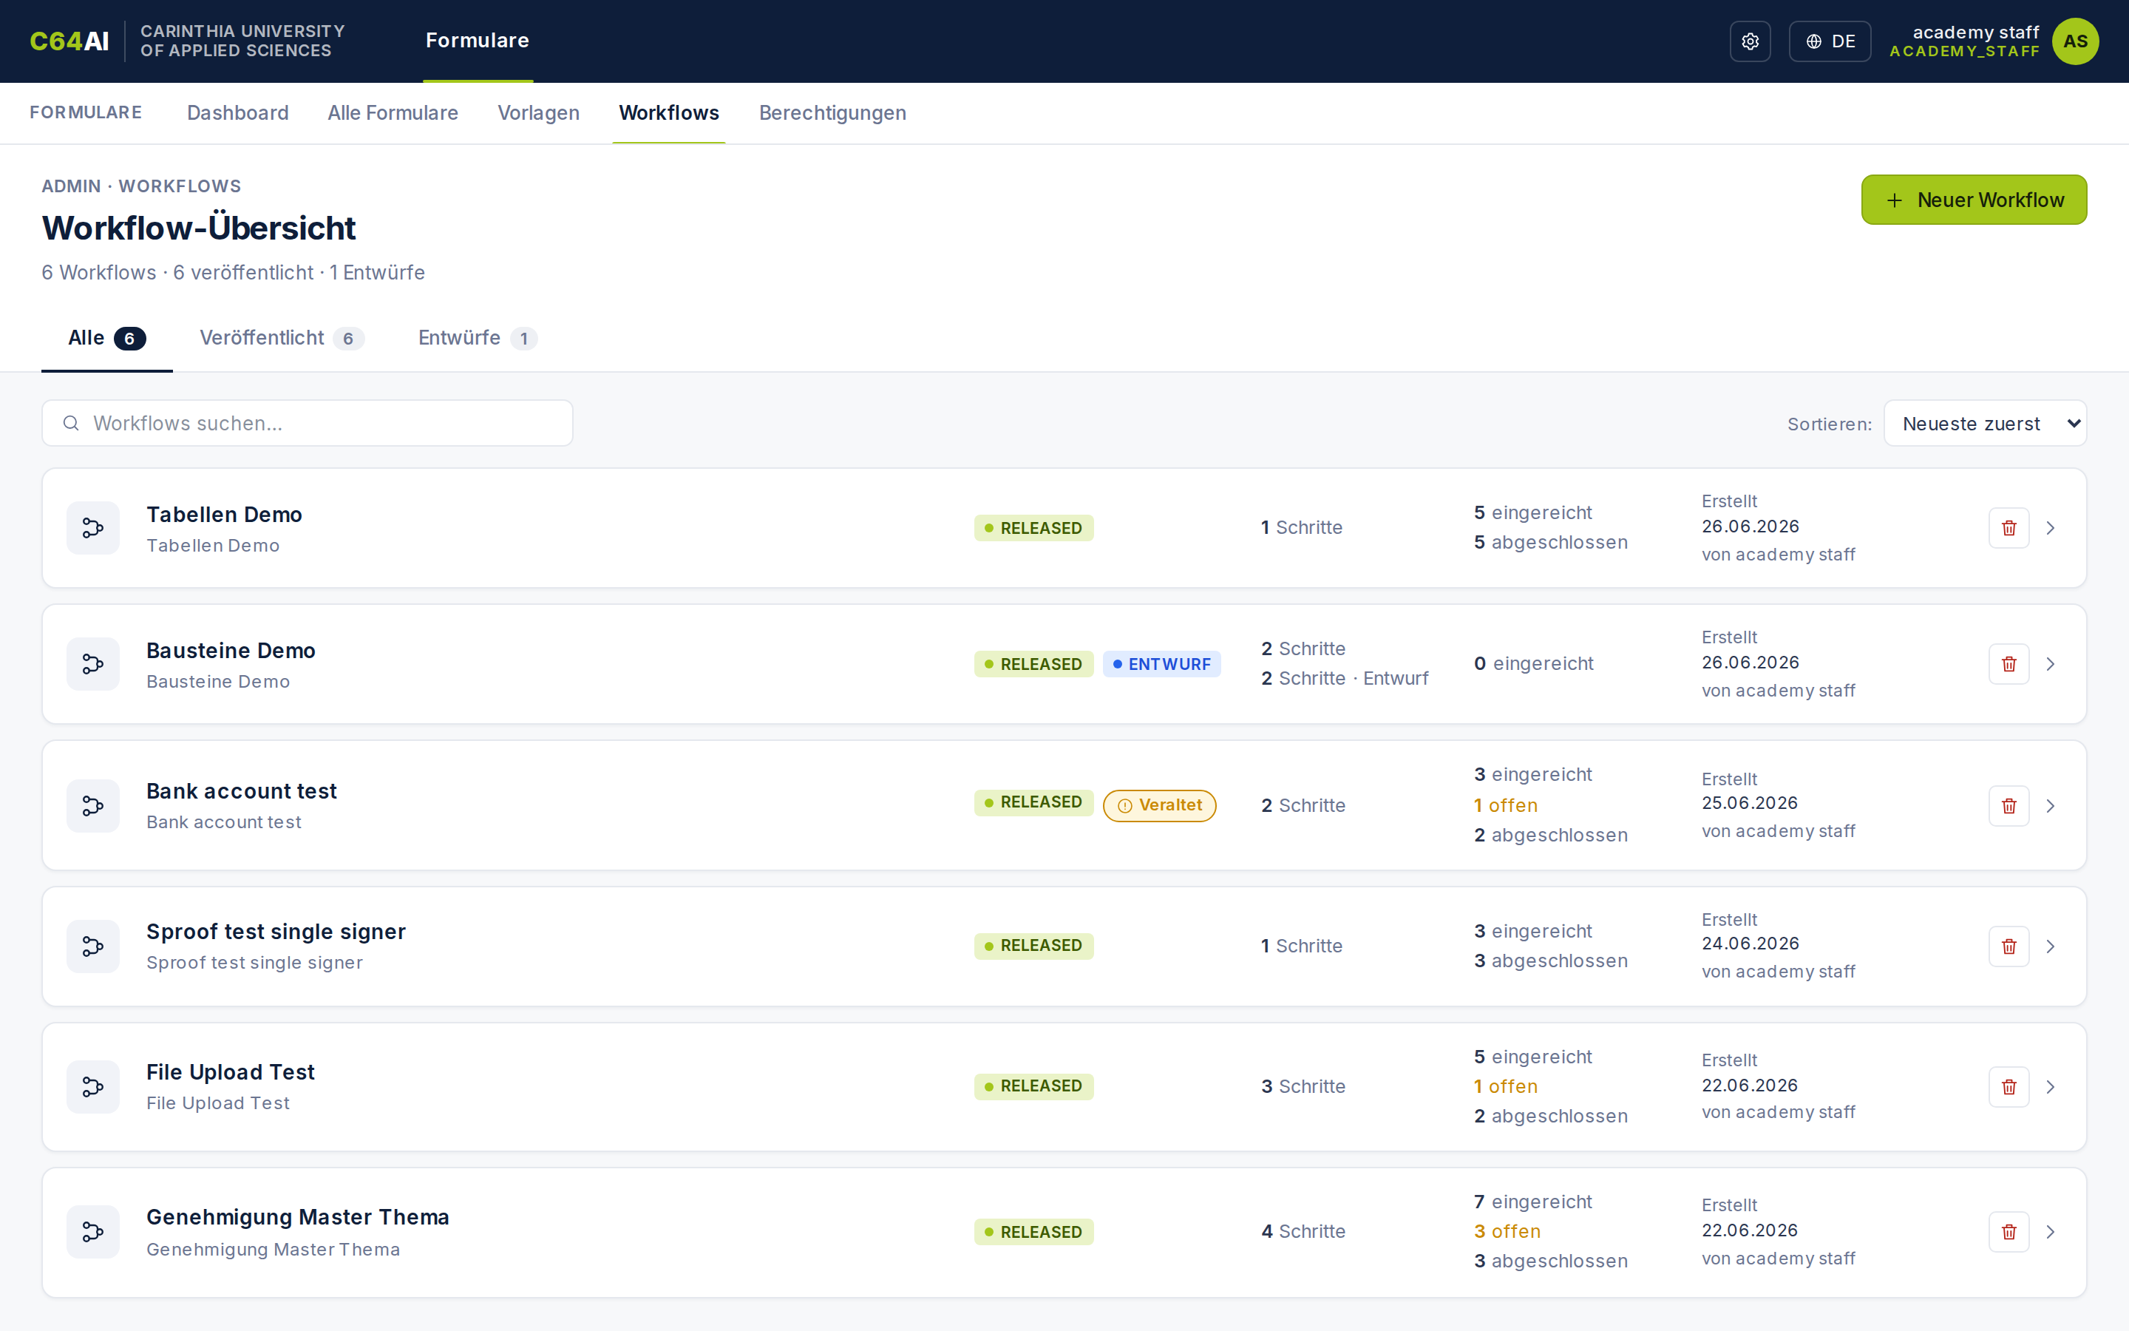Viewport: 2129px width, 1331px height.
Task: Open the Sproof test single signer title
Action: [x=275, y=932]
